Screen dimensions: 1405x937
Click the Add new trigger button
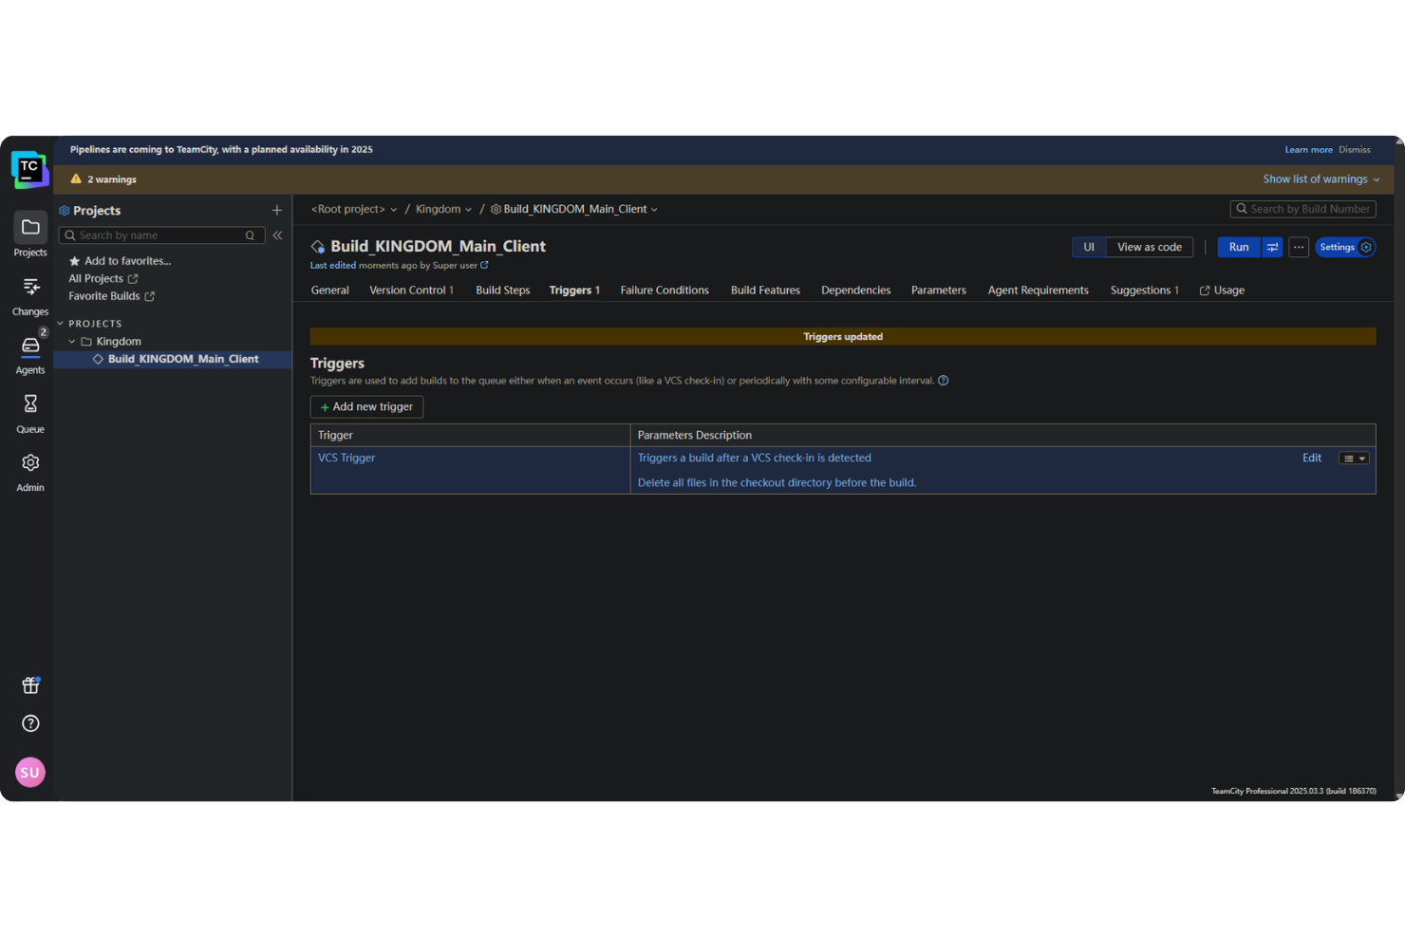pos(366,406)
